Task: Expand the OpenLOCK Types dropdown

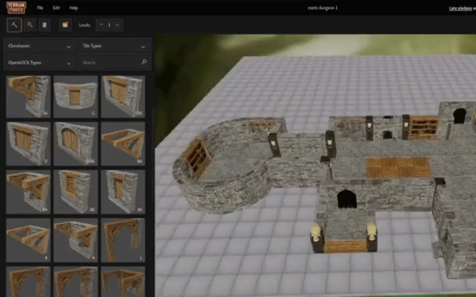Action: (x=40, y=63)
